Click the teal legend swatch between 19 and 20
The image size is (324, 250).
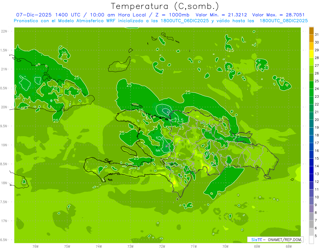[311, 124]
